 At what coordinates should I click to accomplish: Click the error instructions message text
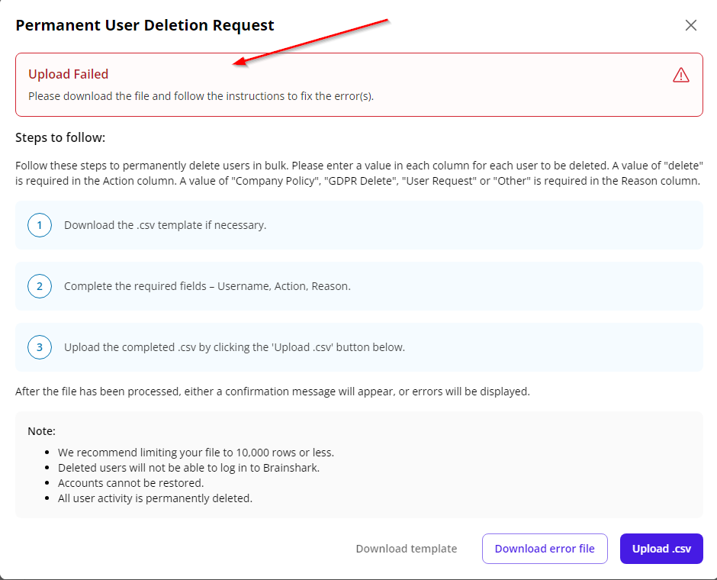coord(201,96)
